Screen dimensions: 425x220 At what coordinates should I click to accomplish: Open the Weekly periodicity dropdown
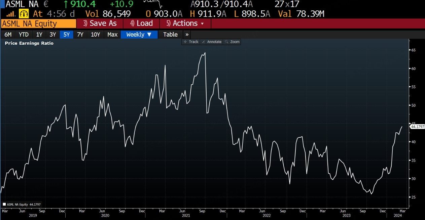pyautogui.click(x=139, y=34)
